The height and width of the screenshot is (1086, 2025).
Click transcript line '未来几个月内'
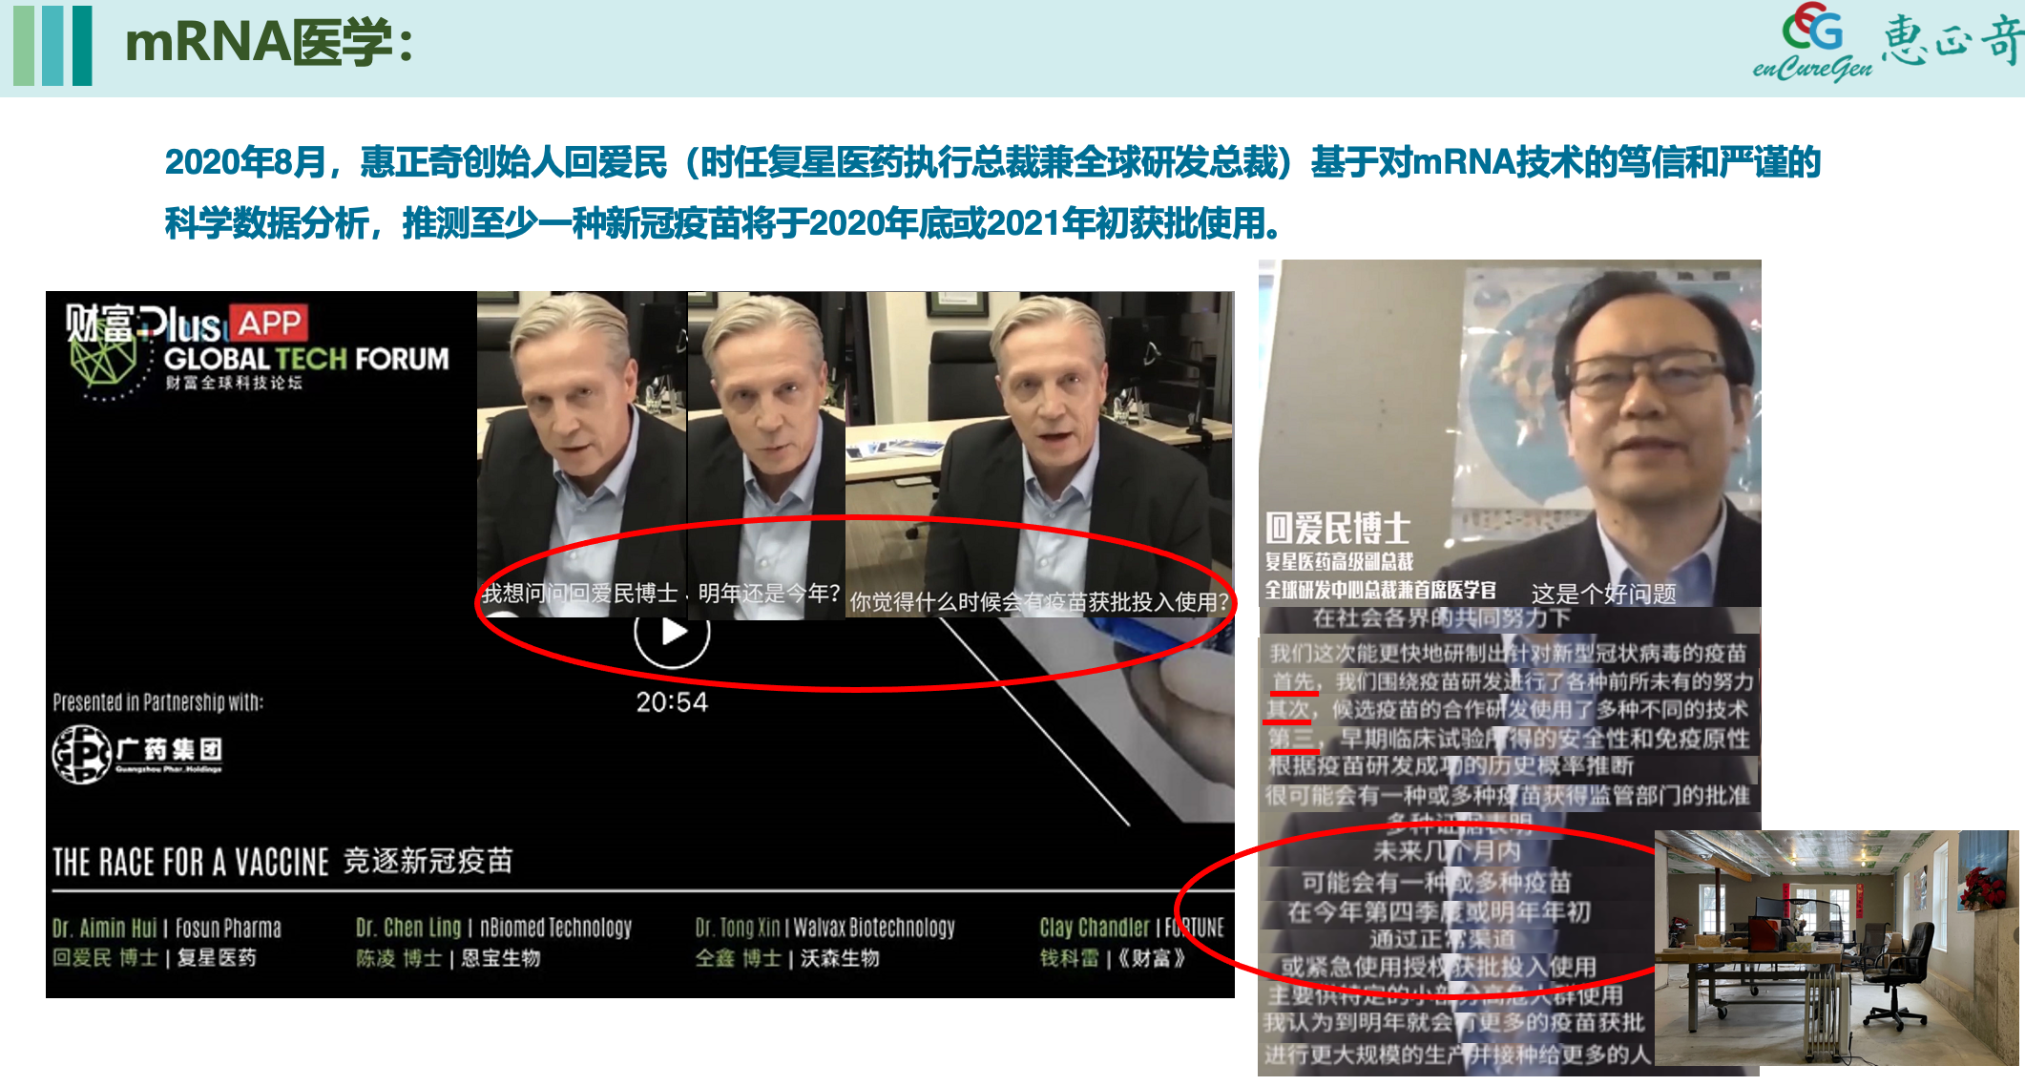click(1447, 851)
